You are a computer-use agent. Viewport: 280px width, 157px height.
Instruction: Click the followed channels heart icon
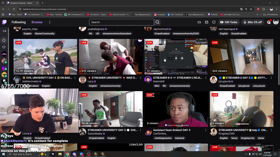pyautogui.click(x=4, y=47)
